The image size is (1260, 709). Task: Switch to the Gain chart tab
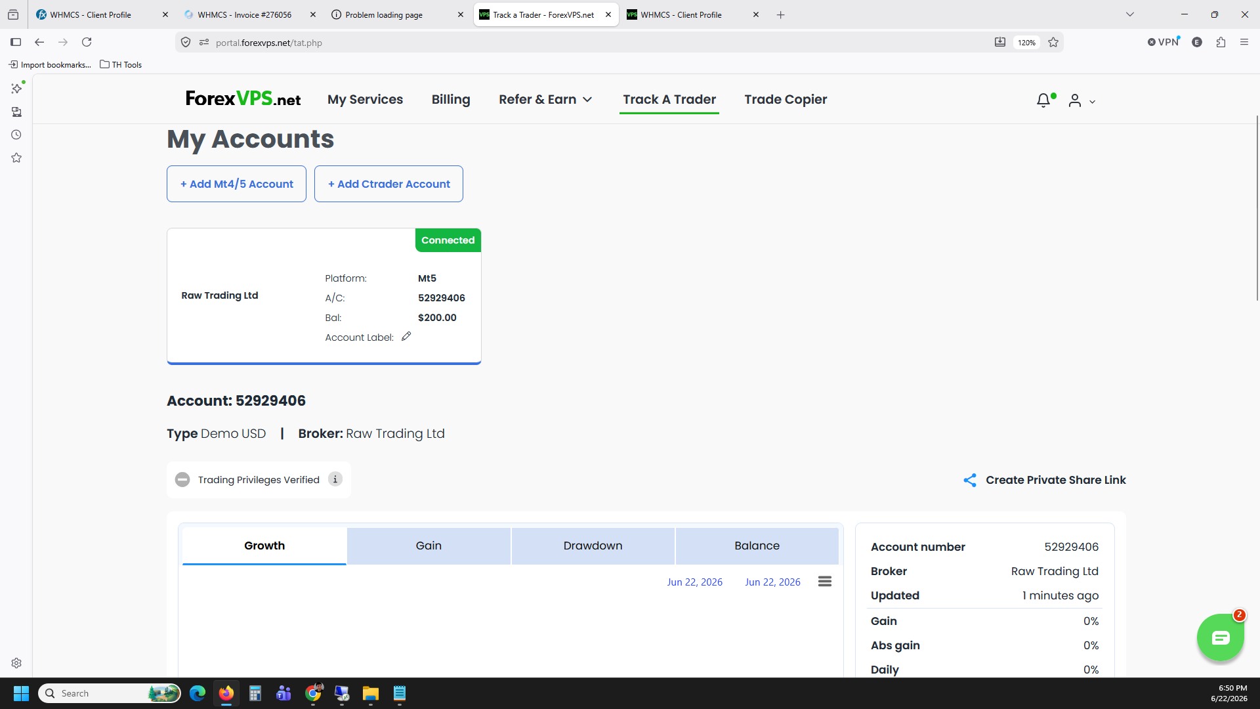429,546
